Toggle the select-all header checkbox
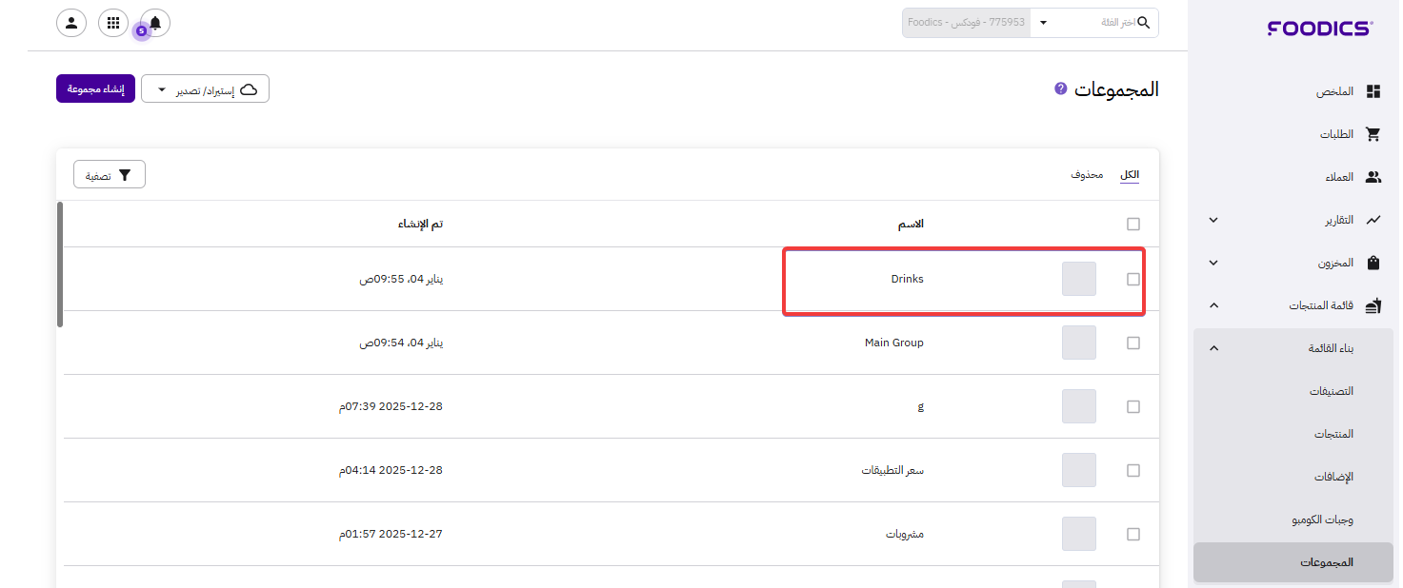This screenshot has width=1403, height=588. 1132,225
